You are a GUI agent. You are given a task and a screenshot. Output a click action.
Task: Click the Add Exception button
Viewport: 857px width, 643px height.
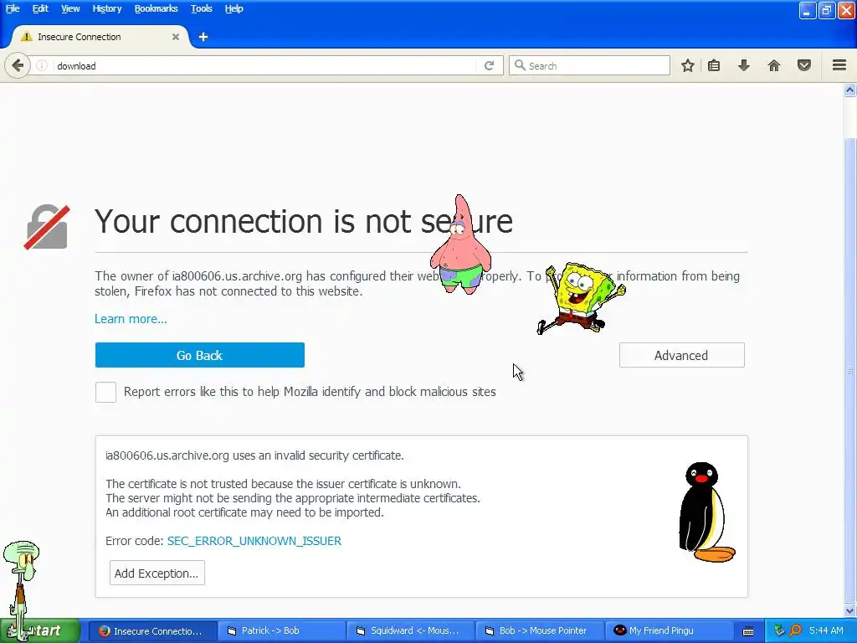pos(157,573)
